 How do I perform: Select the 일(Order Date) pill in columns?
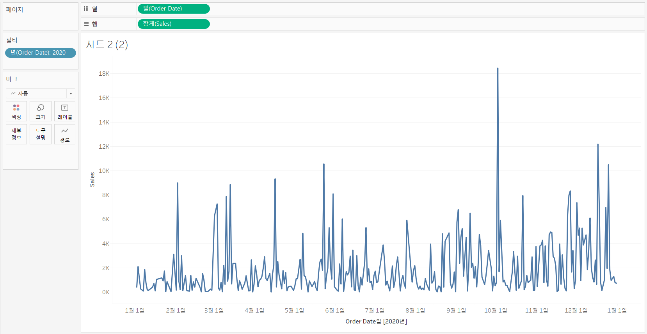pyautogui.click(x=174, y=9)
